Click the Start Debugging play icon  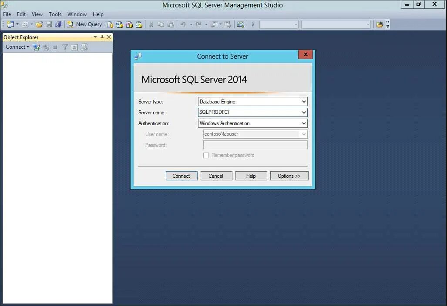[253, 24]
